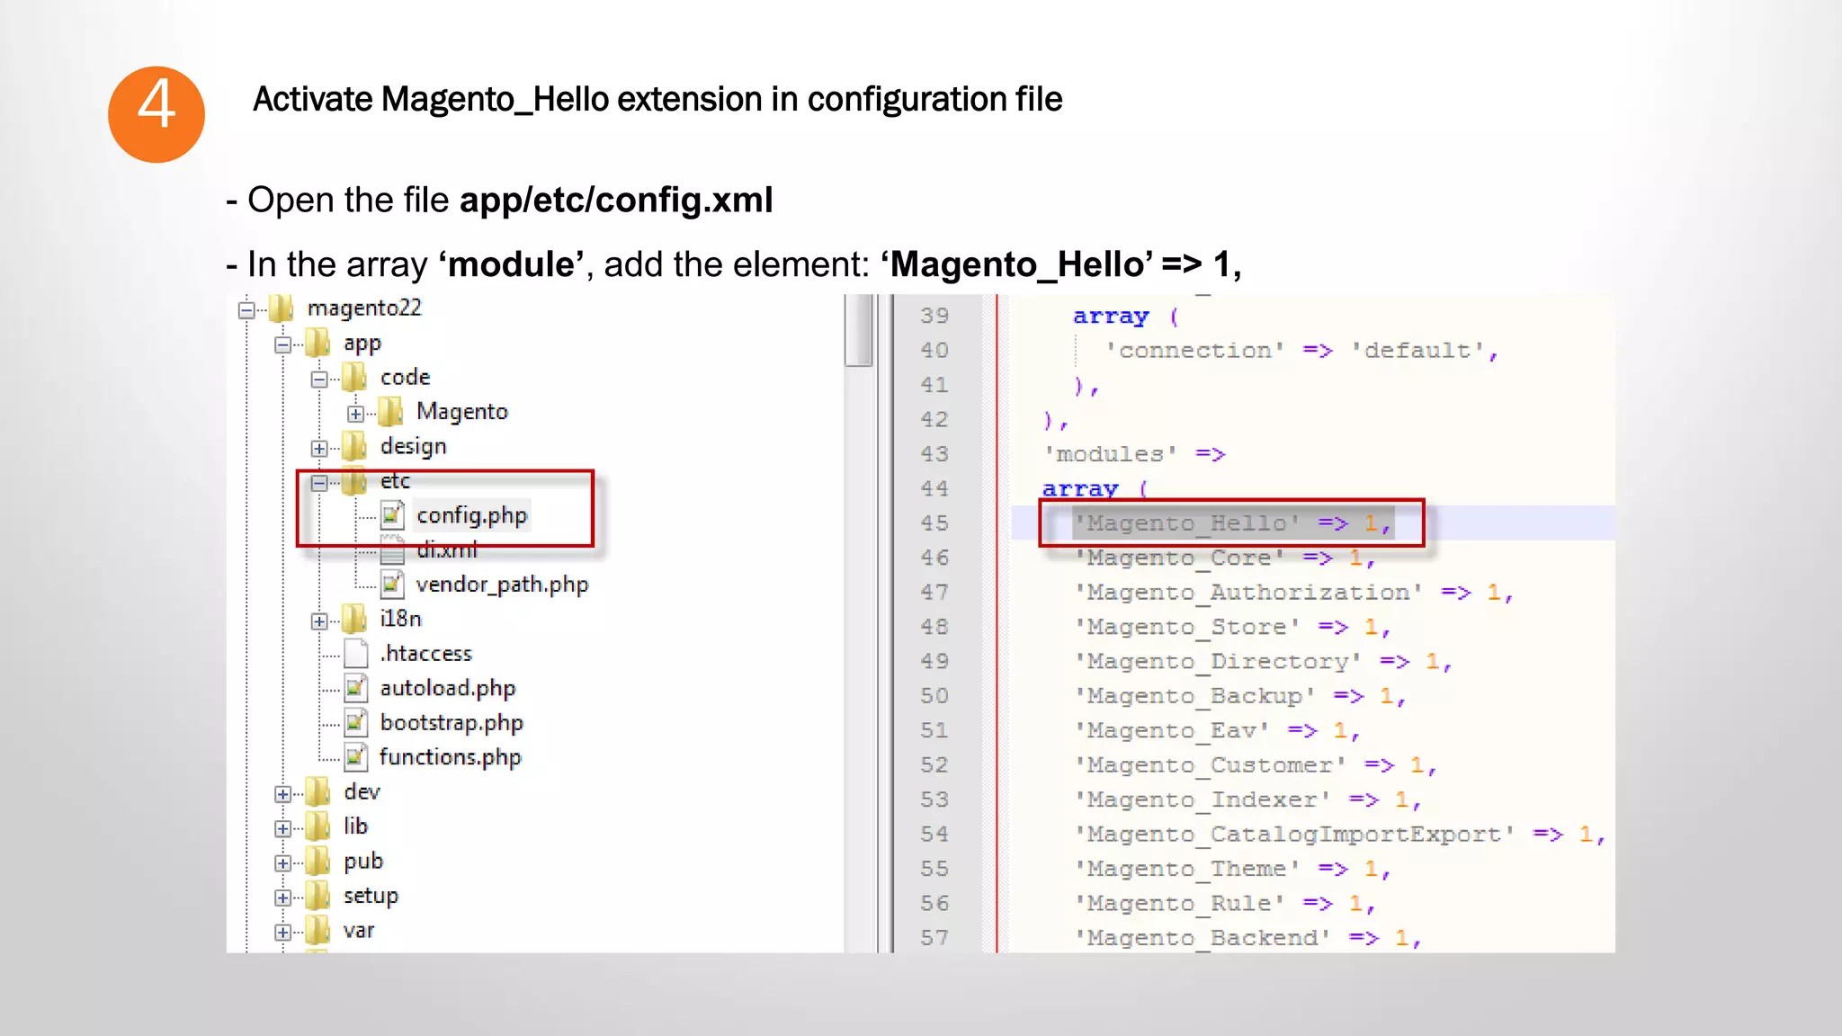Click the 'Magento_Store' code line
The height and width of the screenshot is (1036, 1842).
[x=1233, y=627]
